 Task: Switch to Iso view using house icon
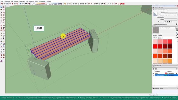point(73,4)
